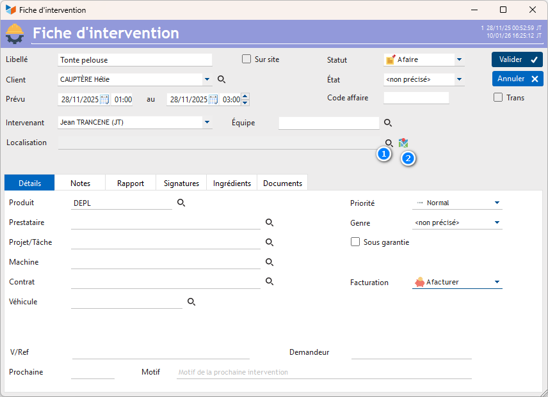Tick the Trans checkbox

tap(498, 98)
